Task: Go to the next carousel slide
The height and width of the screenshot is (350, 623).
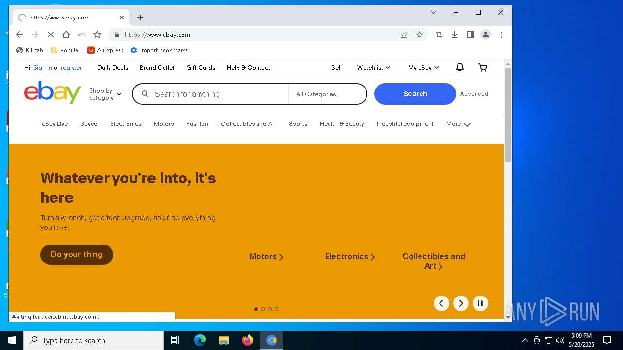Action: click(x=461, y=303)
